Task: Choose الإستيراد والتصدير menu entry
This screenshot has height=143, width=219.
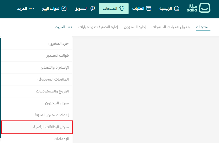Action: coord(37,67)
